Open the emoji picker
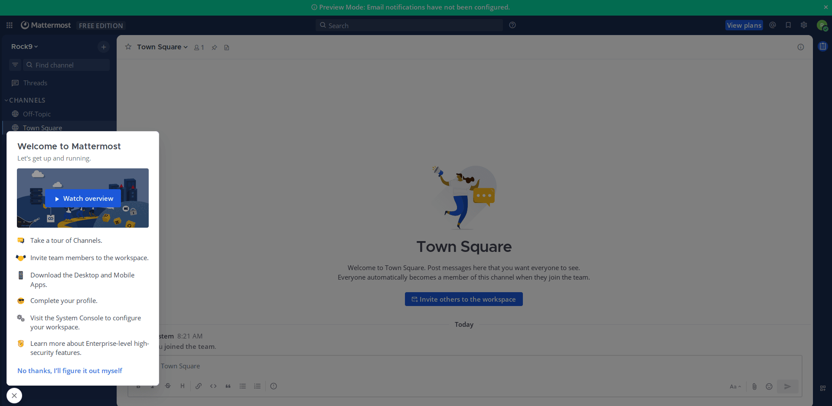The width and height of the screenshot is (832, 406). point(769,387)
